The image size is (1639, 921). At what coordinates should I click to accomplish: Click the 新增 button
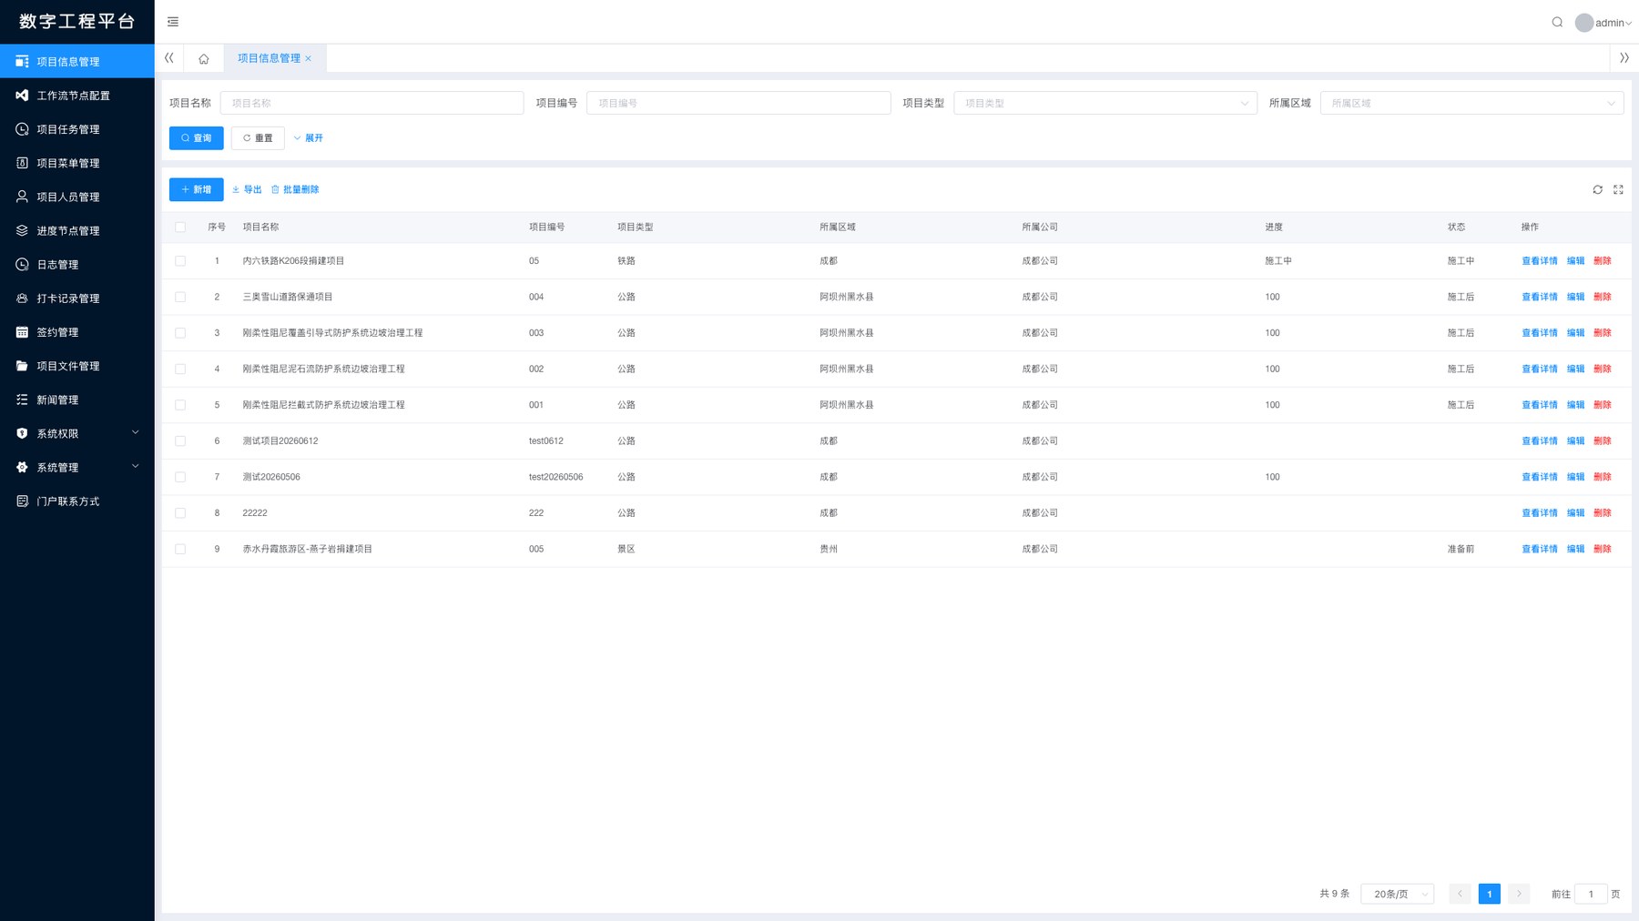(x=197, y=189)
